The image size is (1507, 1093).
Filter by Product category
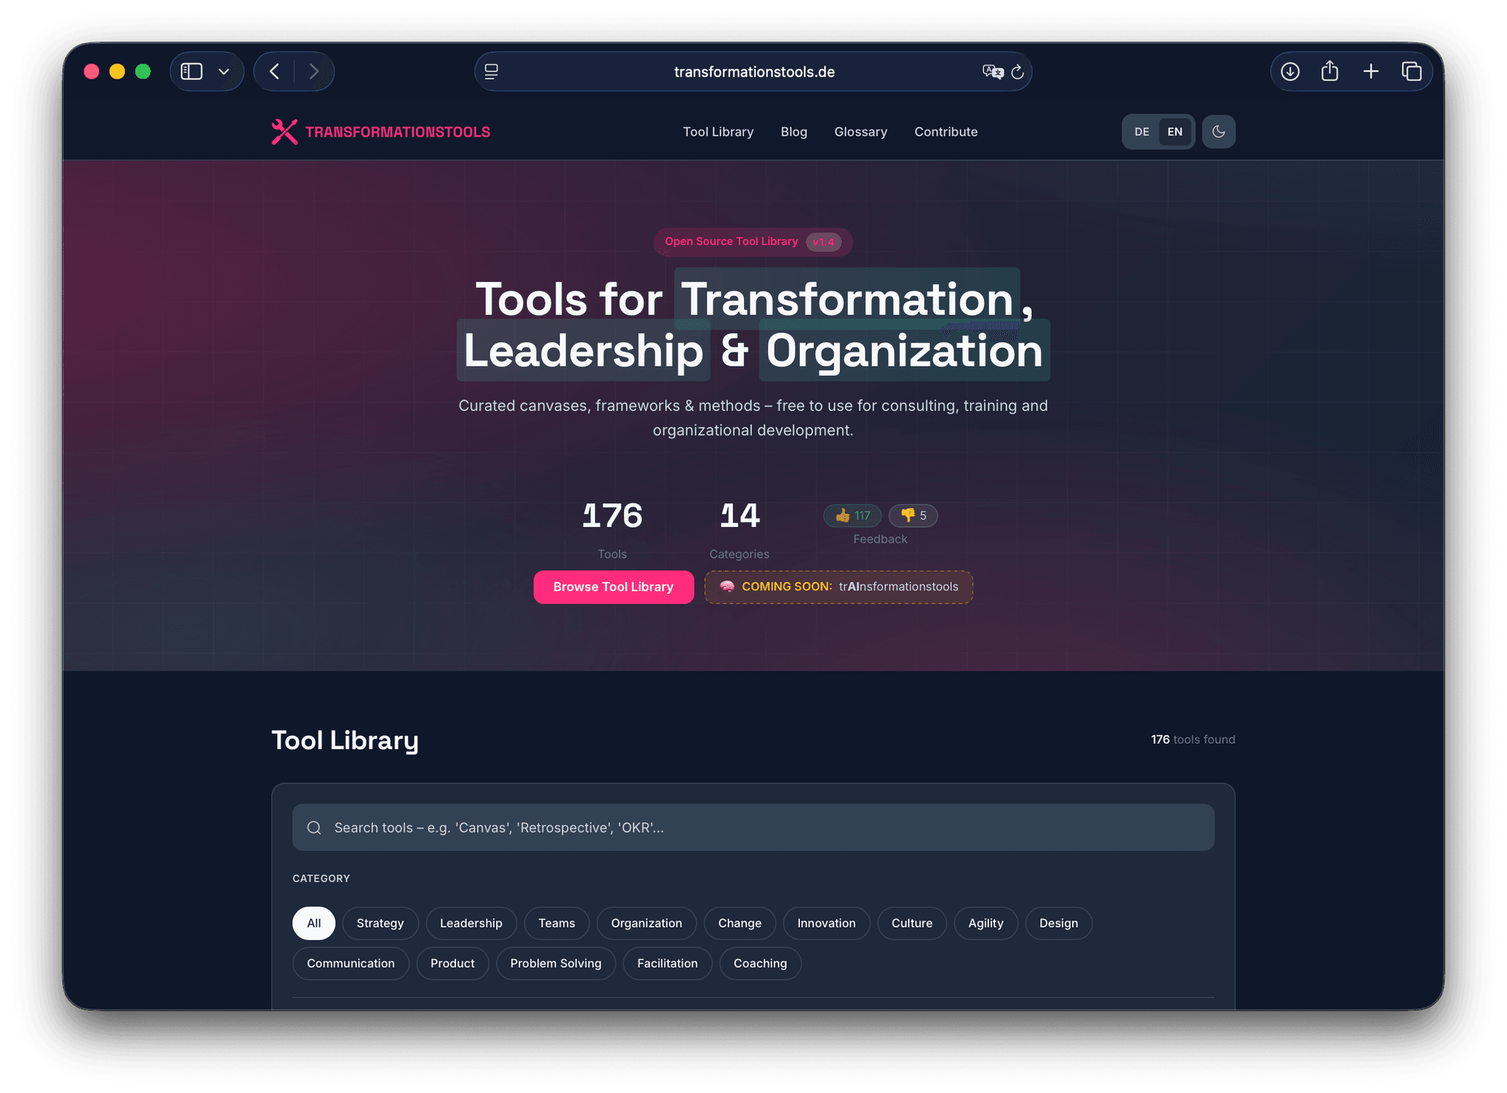[453, 963]
